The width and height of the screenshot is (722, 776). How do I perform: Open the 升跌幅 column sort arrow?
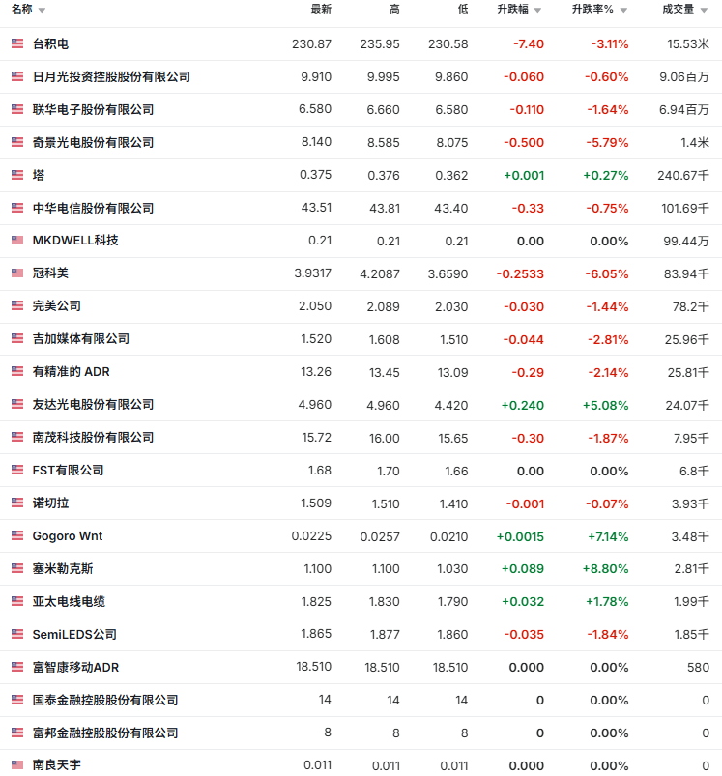point(538,10)
